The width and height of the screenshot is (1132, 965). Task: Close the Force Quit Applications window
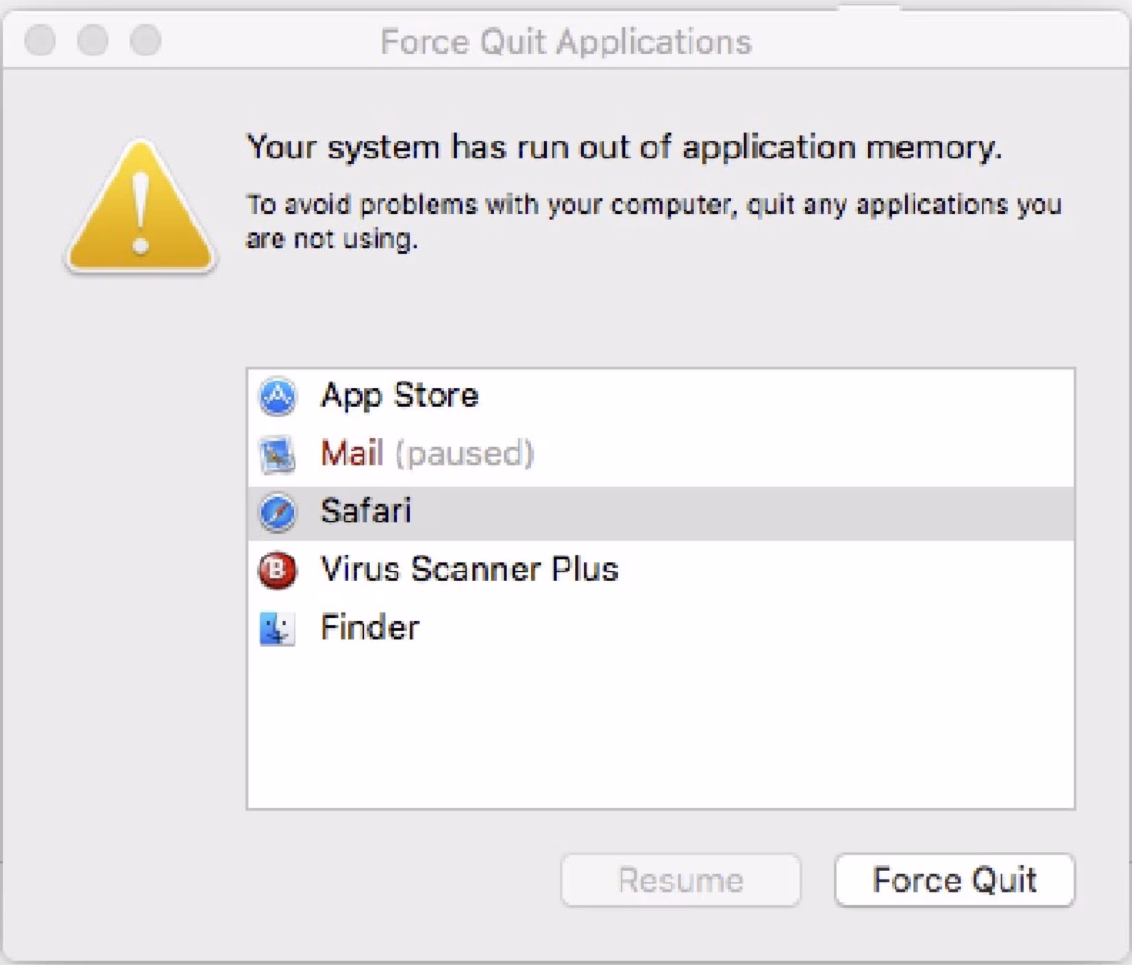(x=40, y=40)
